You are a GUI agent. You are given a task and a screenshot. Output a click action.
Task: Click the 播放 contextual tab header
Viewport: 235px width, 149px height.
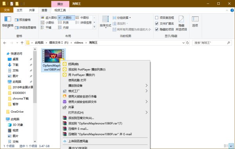point(60,4)
